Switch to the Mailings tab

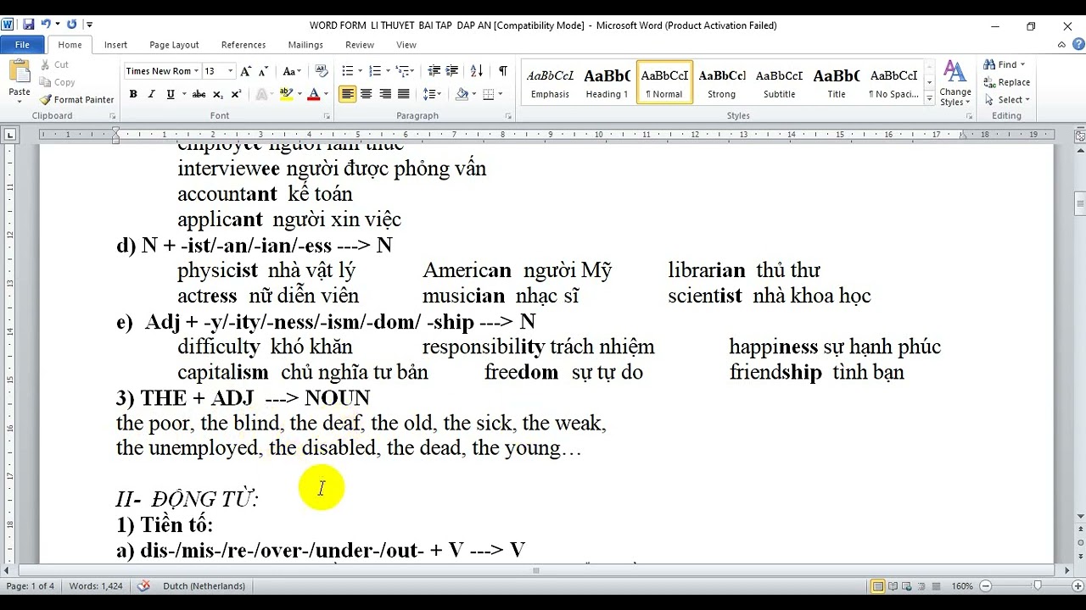click(x=305, y=45)
